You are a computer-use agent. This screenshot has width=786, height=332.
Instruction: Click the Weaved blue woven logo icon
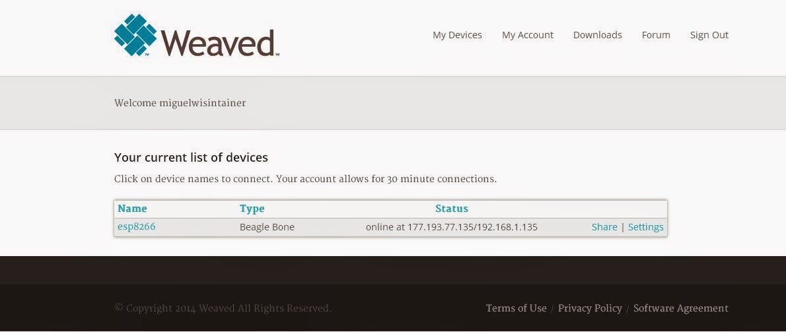[135, 34]
